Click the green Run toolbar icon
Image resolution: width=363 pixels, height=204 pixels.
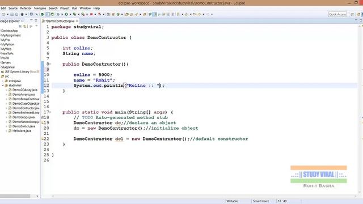coord(66,14)
